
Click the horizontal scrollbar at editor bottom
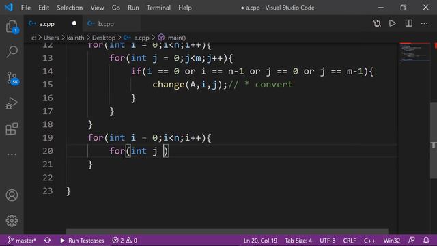point(227,231)
